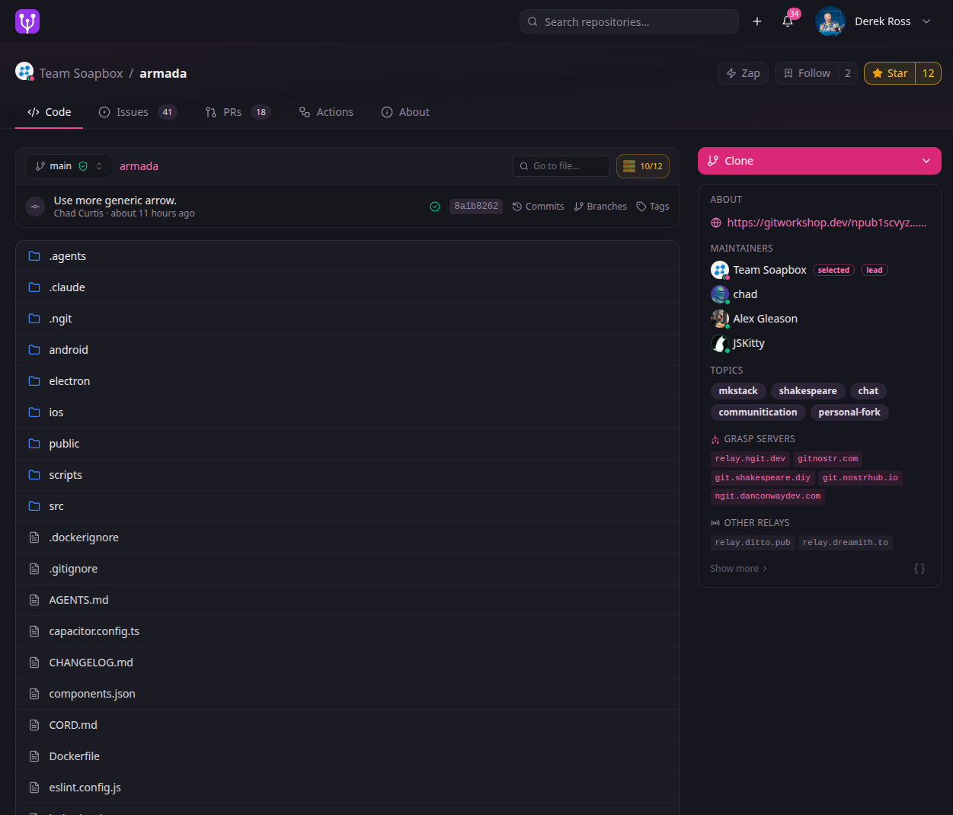Switch to the PRs tab
The width and height of the screenshot is (953, 815).
[x=238, y=112]
